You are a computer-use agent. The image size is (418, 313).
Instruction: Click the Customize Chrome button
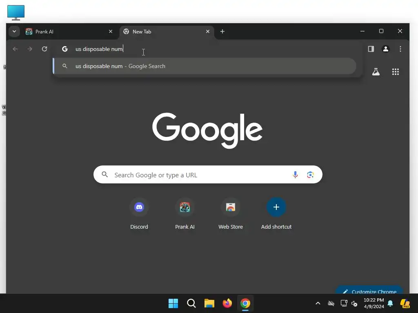(x=369, y=291)
